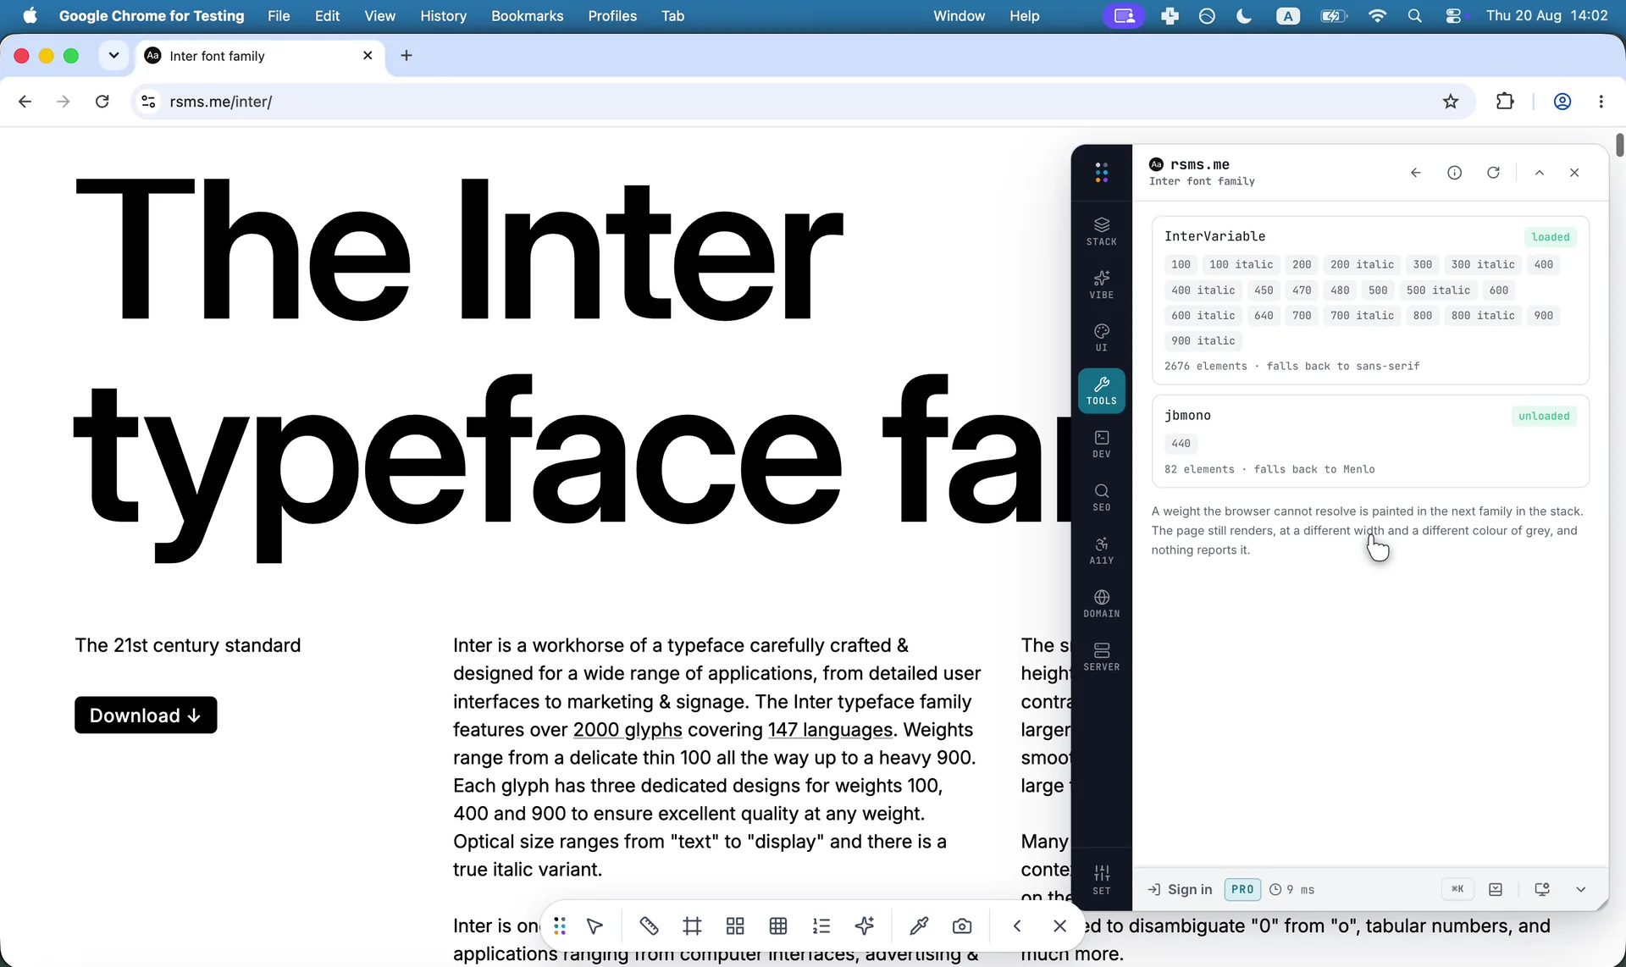Take a screenshot with camera tool

[962, 926]
